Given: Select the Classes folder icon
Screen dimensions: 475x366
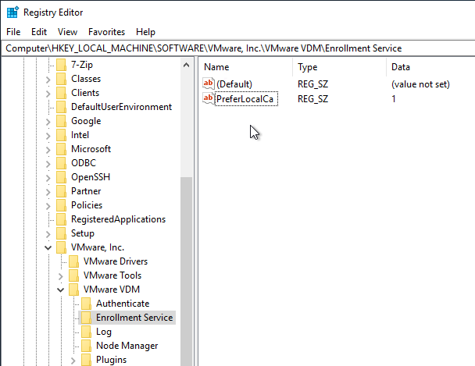Looking at the screenshot, I should coord(61,79).
